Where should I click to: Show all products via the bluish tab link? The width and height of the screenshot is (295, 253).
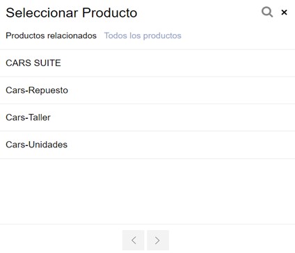[143, 35]
